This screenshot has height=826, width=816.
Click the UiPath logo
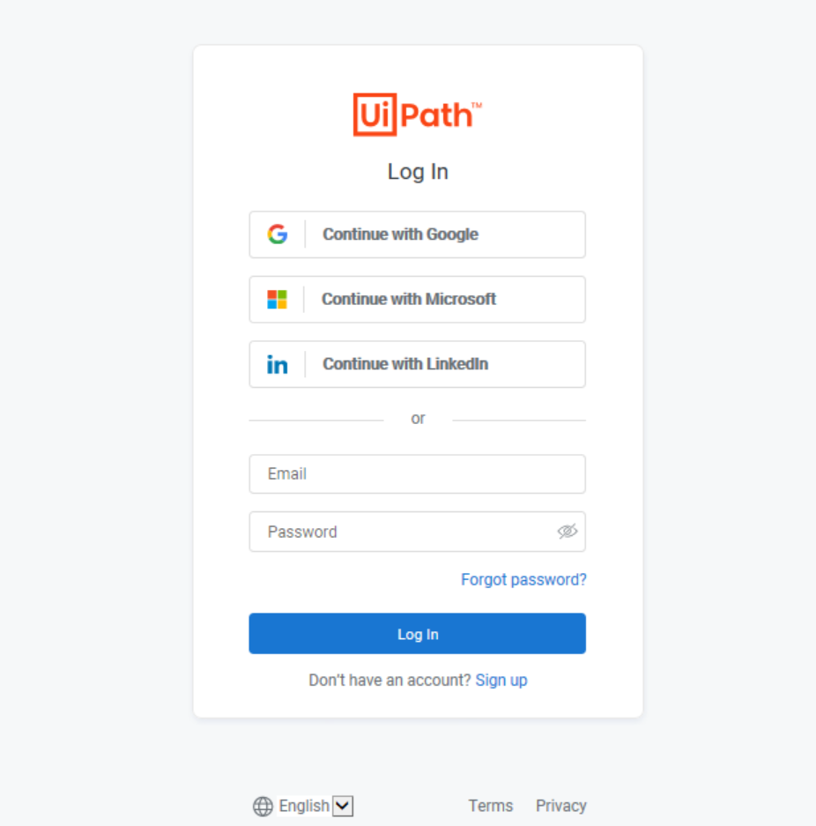click(418, 115)
